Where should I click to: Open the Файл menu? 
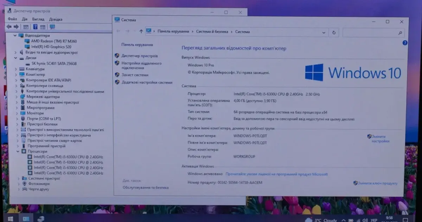[12, 19]
